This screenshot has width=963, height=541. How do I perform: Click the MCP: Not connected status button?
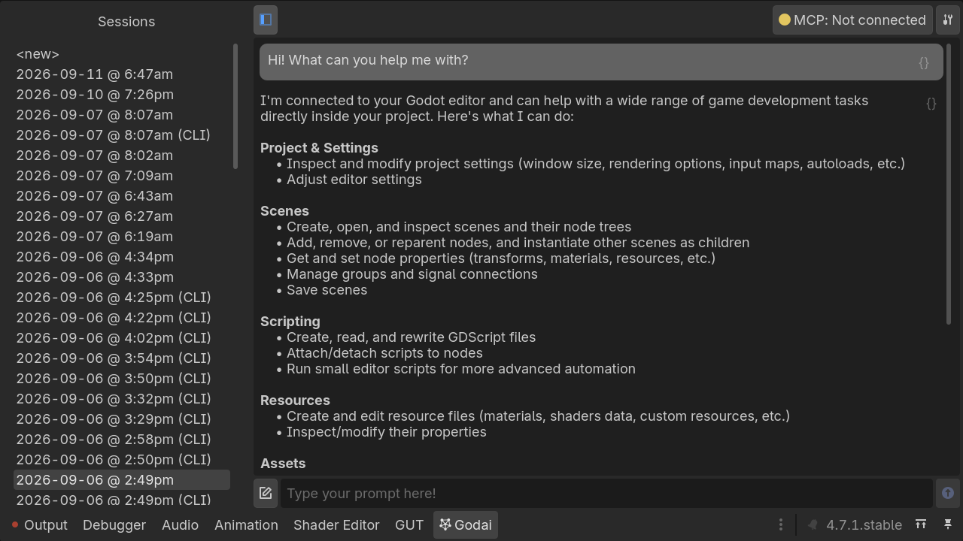852,20
